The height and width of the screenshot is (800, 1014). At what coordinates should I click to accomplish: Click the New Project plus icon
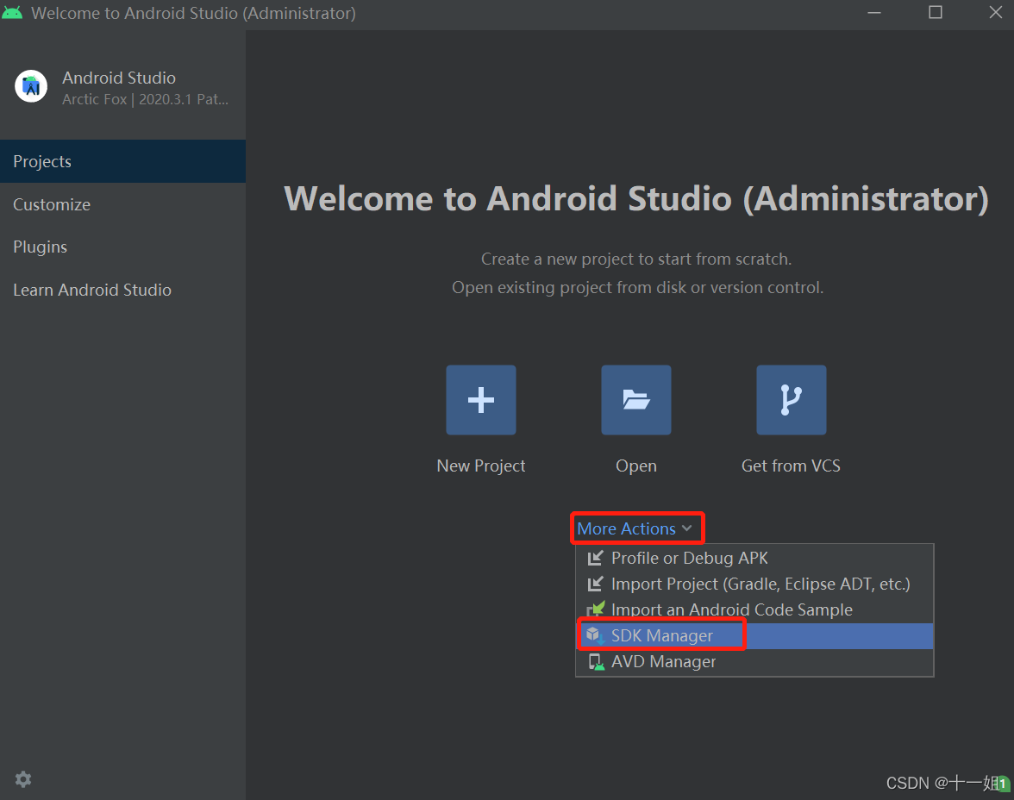480,400
